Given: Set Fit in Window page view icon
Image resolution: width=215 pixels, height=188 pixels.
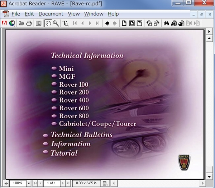Looking at the screenshot, I should click(132, 23).
